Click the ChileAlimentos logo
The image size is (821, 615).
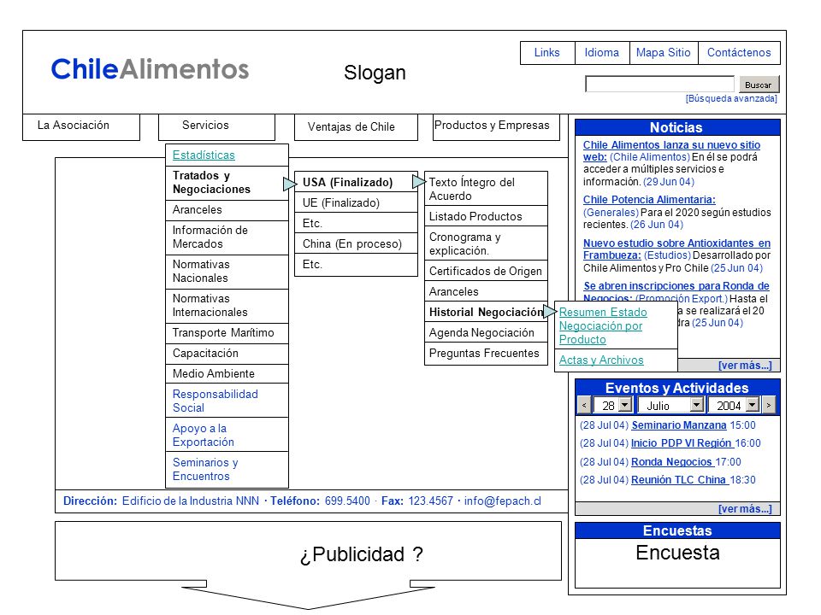(150, 69)
